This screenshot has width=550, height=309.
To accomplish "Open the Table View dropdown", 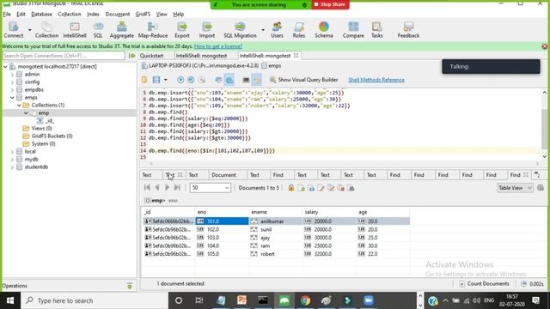I will coord(515,188).
